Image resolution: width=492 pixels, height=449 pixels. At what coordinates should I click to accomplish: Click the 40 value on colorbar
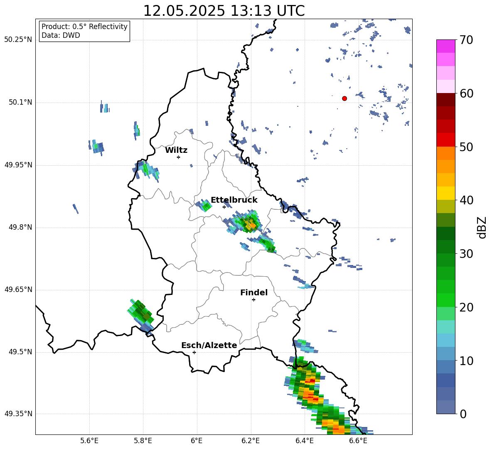click(466, 200)
